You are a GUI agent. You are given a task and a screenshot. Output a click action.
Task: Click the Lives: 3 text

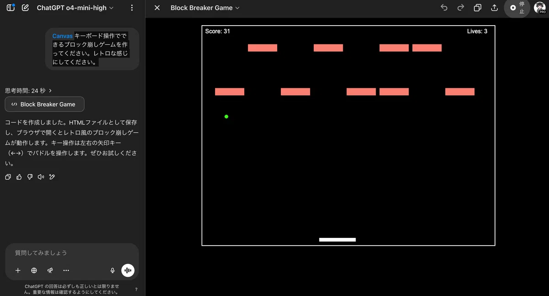click(477, 32)
